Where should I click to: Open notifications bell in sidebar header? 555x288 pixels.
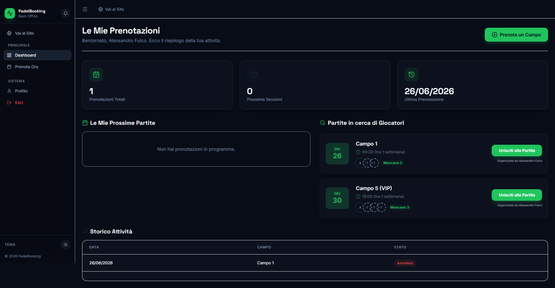[66, 13]
